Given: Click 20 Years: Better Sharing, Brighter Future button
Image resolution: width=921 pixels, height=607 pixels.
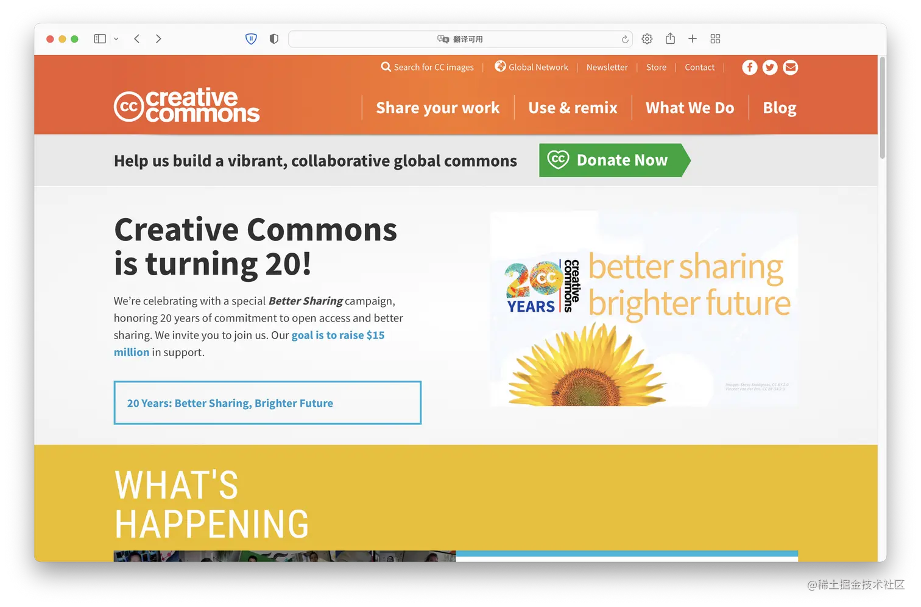Looking at the screenshot, I should click(x=267, y=403).
